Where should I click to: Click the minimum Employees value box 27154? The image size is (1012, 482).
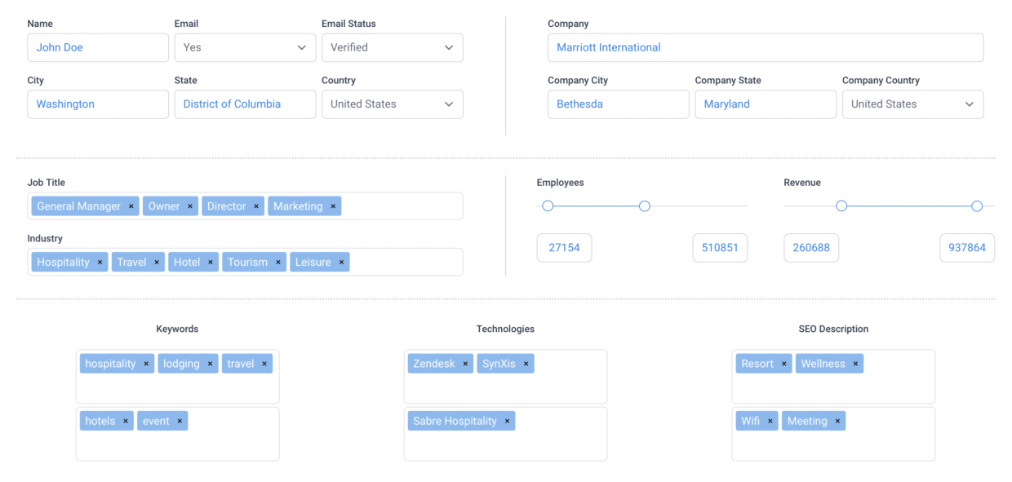point(564,247)
